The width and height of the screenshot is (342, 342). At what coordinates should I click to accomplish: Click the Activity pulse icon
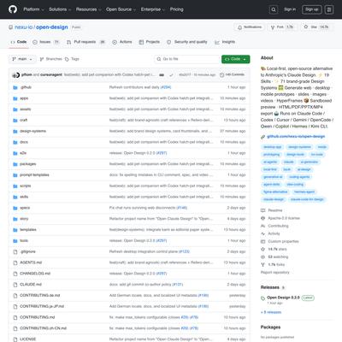coord(262,233)
